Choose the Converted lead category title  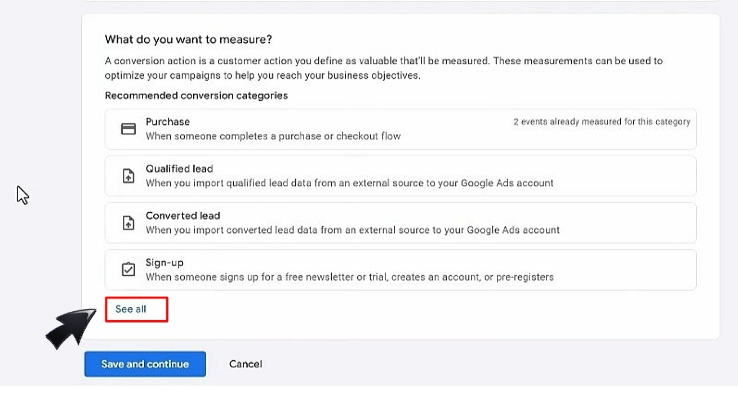tap(183, 216)
